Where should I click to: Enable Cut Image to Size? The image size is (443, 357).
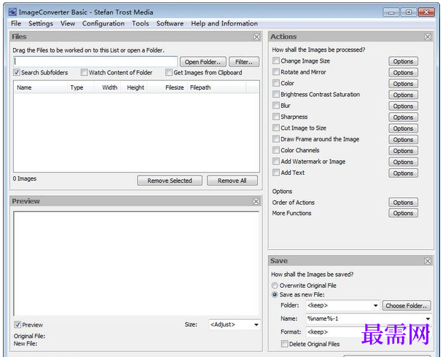(276, 127)
